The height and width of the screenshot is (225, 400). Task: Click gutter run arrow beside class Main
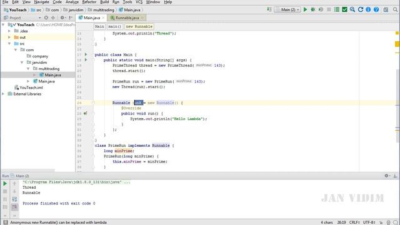tap(86, 54)
